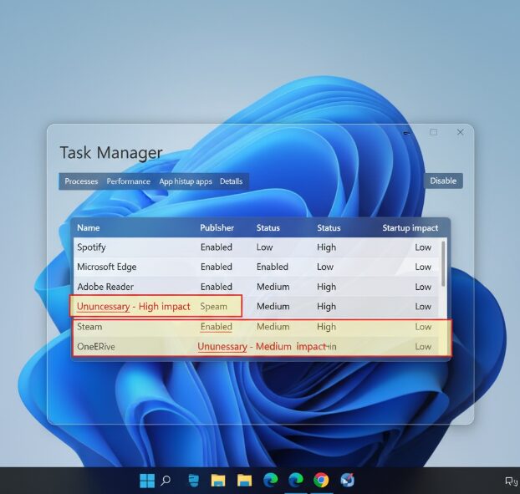The width and height of the screenshot is (520, 494).
Task: Select the Adobe Reader entry
Action: (106, 287)
